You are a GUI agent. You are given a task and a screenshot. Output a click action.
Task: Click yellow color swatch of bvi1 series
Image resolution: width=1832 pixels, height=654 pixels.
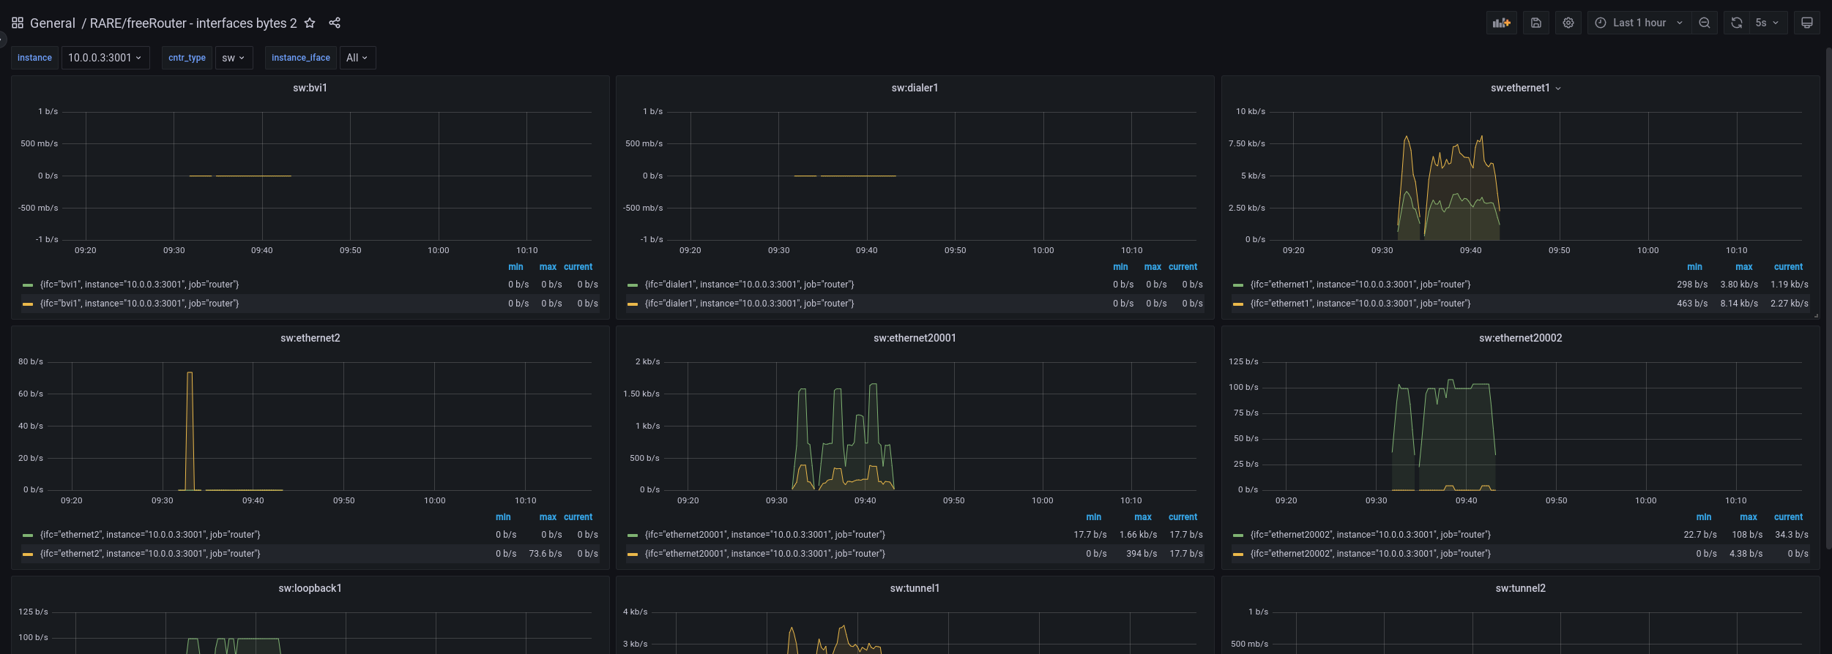click(28, 304)
